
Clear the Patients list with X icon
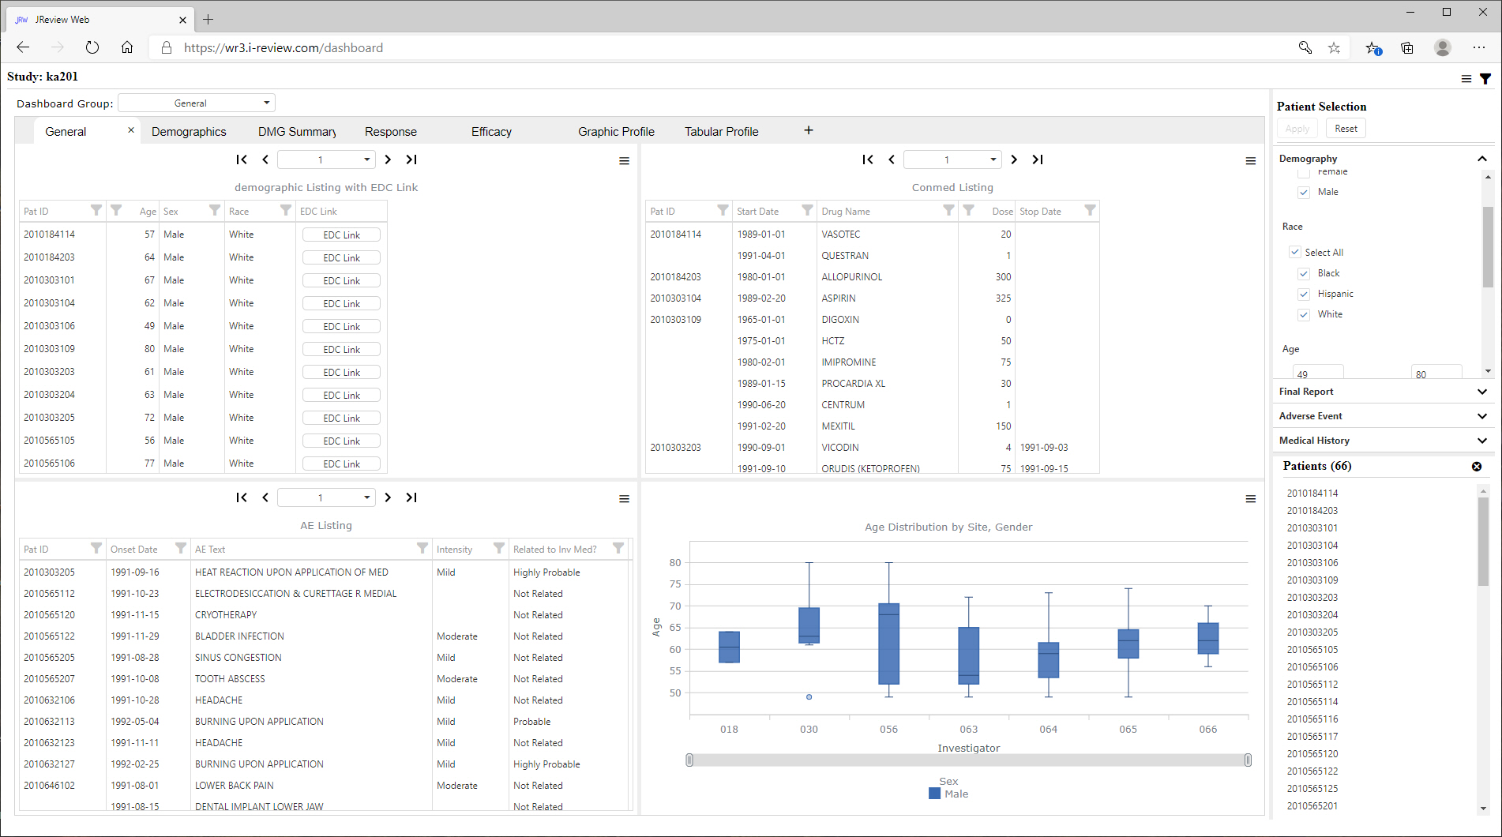pyautogui.click(x=1477, y=467)
